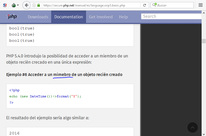
Task: Click the URL address bar
Action: 90,5
